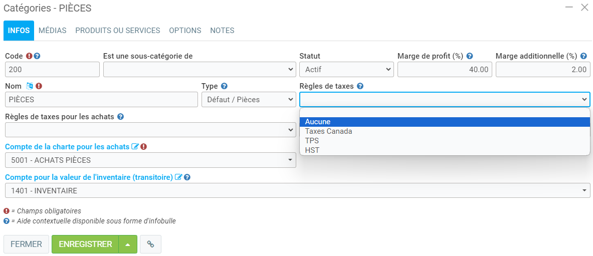Click the link icon button near Enregistrer

tap(150, 244)
